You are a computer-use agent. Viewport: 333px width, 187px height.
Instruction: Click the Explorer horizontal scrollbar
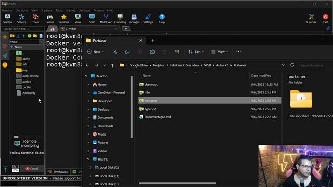(178, 183)
